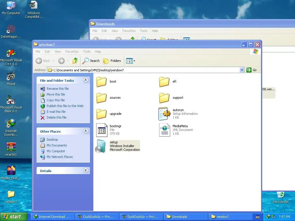This screenshot has width=295, height=221.
Task: Click the Back button in window7
Action: click(43, 61)
